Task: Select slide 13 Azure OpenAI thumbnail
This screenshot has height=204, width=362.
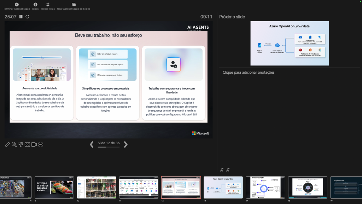Action: (x=223, y=187)
